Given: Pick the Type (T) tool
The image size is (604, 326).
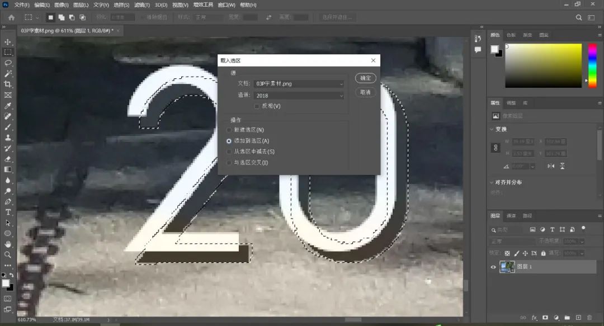Looking at the screenshot, I should pos(8,212).
